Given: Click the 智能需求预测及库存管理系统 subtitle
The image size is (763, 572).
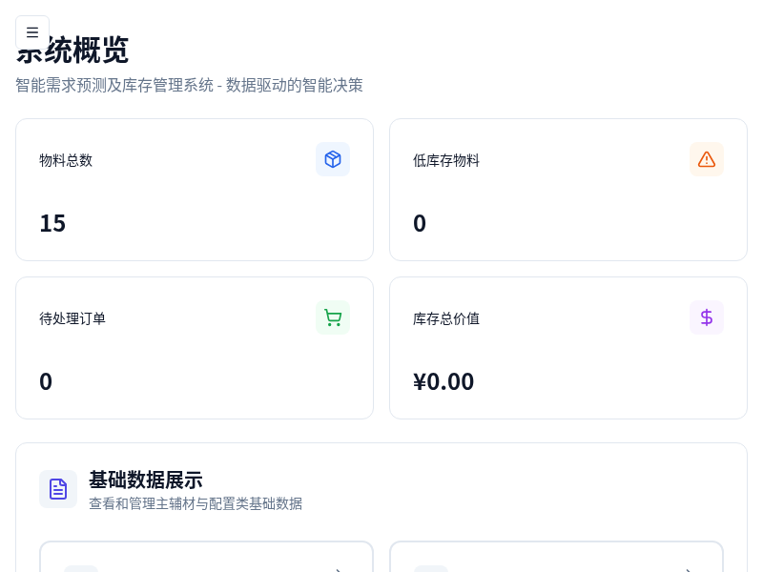Looking at the screenshot, I should [x=189, y=85].
